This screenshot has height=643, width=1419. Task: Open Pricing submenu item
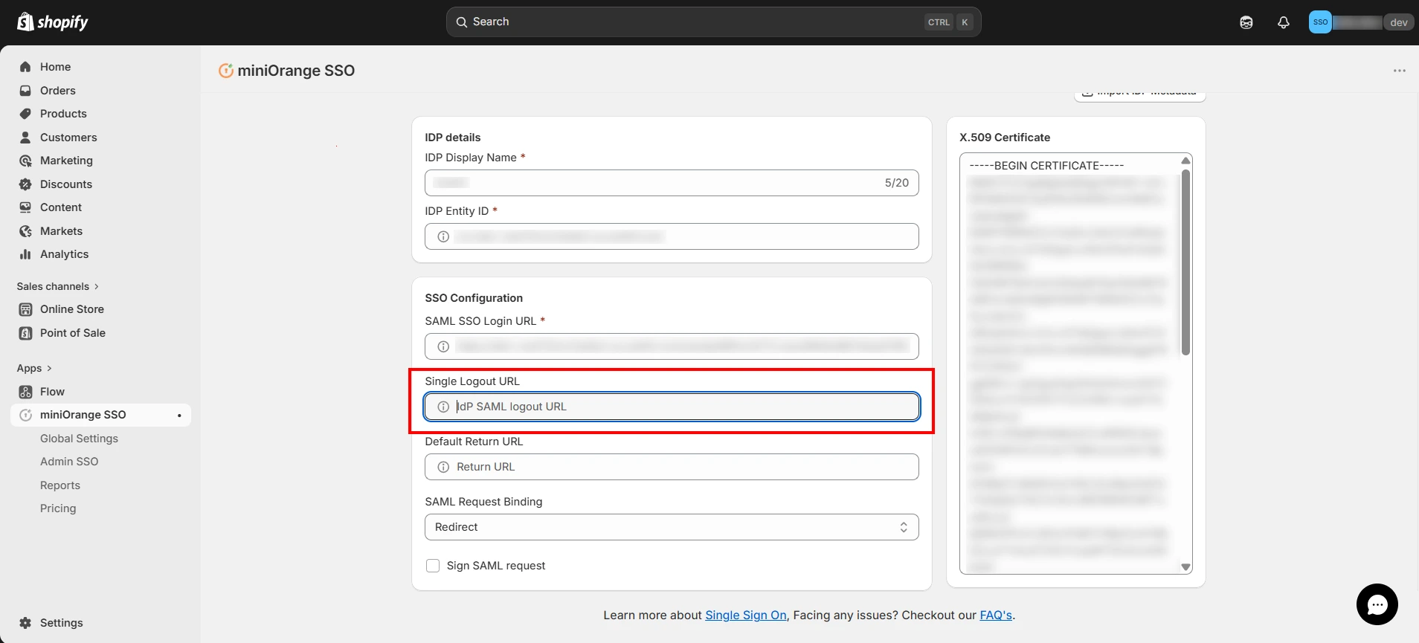click(58, 508)
